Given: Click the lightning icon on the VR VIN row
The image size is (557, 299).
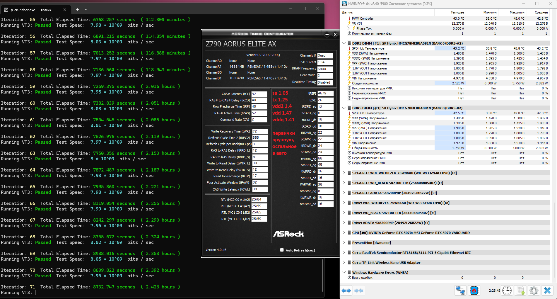Looking at the screenshot, I should click(349, 23).
